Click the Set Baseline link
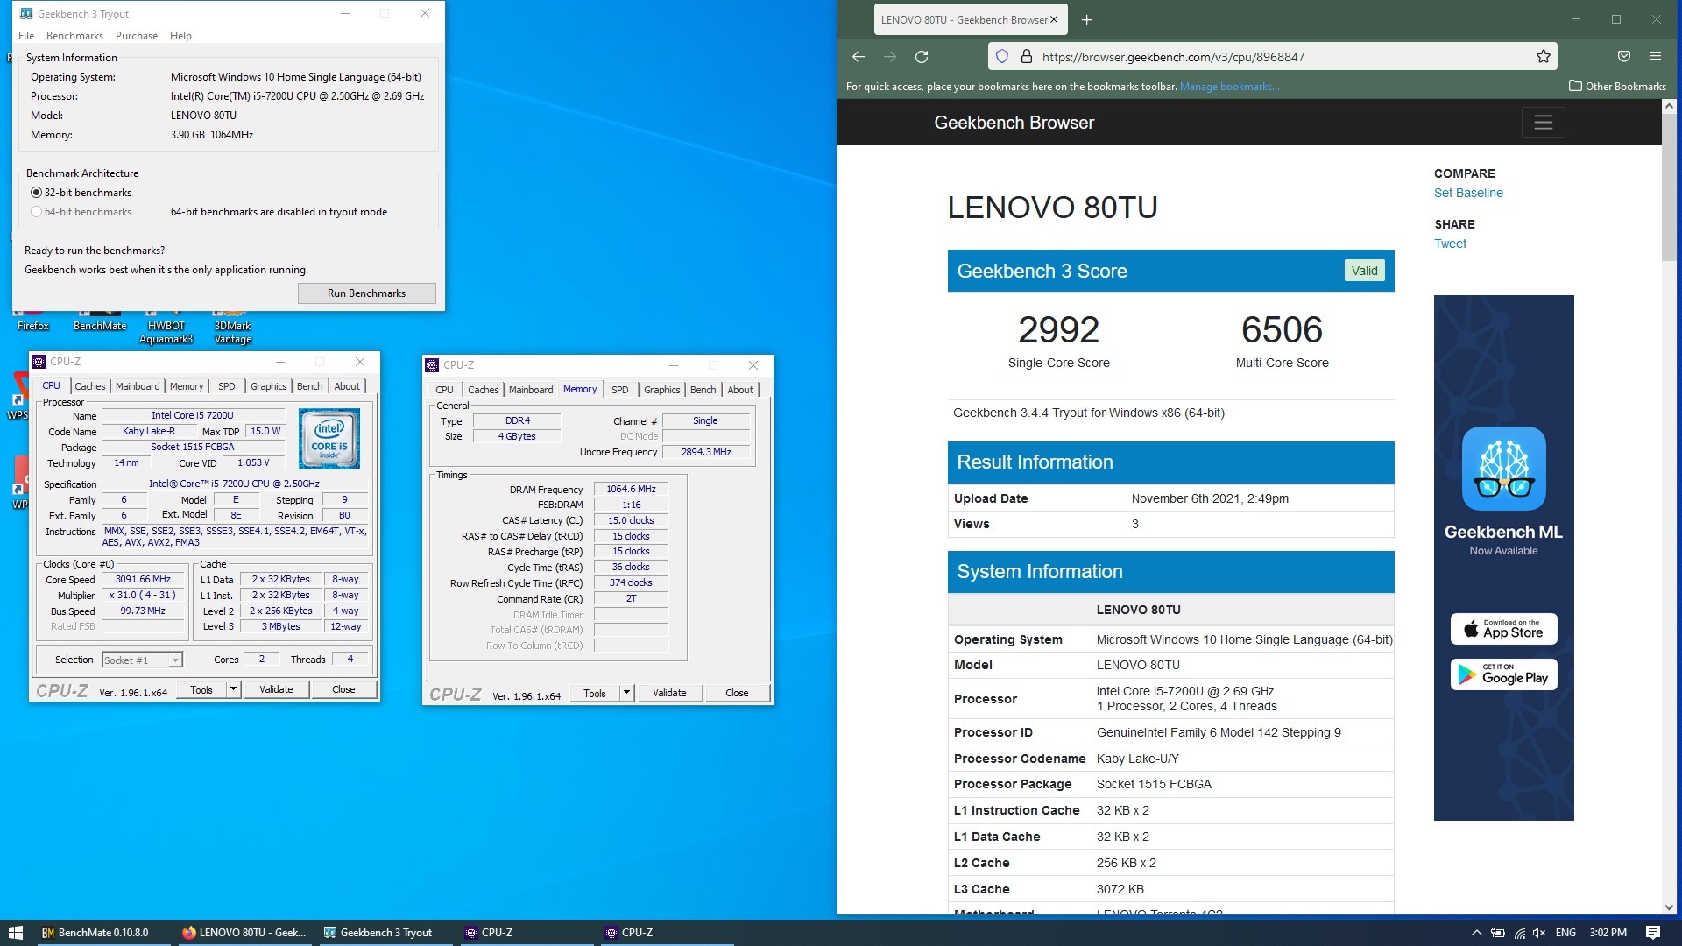 coord(1468,193)
